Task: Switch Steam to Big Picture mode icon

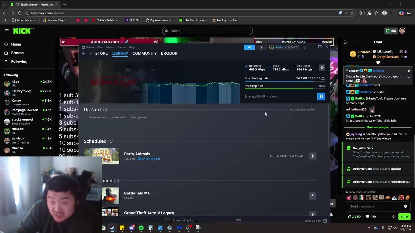Action: (304, 47)
